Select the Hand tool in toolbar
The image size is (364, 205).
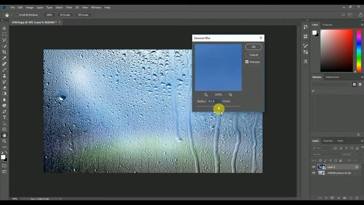tap(5, 135)
